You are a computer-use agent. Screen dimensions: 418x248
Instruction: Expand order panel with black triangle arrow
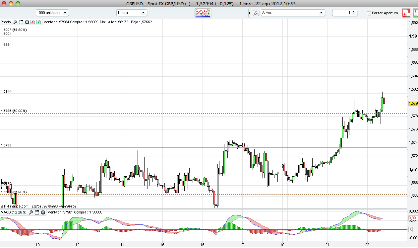tap(250, 13)
